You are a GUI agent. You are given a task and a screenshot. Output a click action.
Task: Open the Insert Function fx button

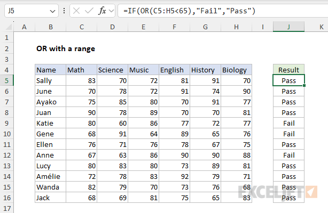pyautogui.click(x=102, y=11)
